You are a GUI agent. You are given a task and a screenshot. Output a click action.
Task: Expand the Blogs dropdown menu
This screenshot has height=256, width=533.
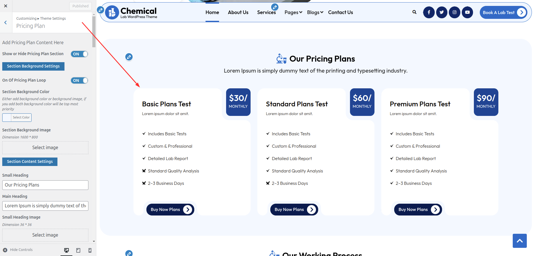315,12
